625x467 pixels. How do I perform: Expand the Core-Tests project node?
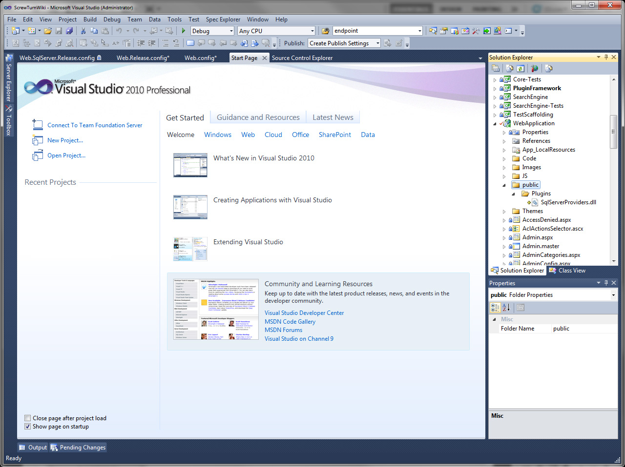pyautogui.click(x=495, y=79)
